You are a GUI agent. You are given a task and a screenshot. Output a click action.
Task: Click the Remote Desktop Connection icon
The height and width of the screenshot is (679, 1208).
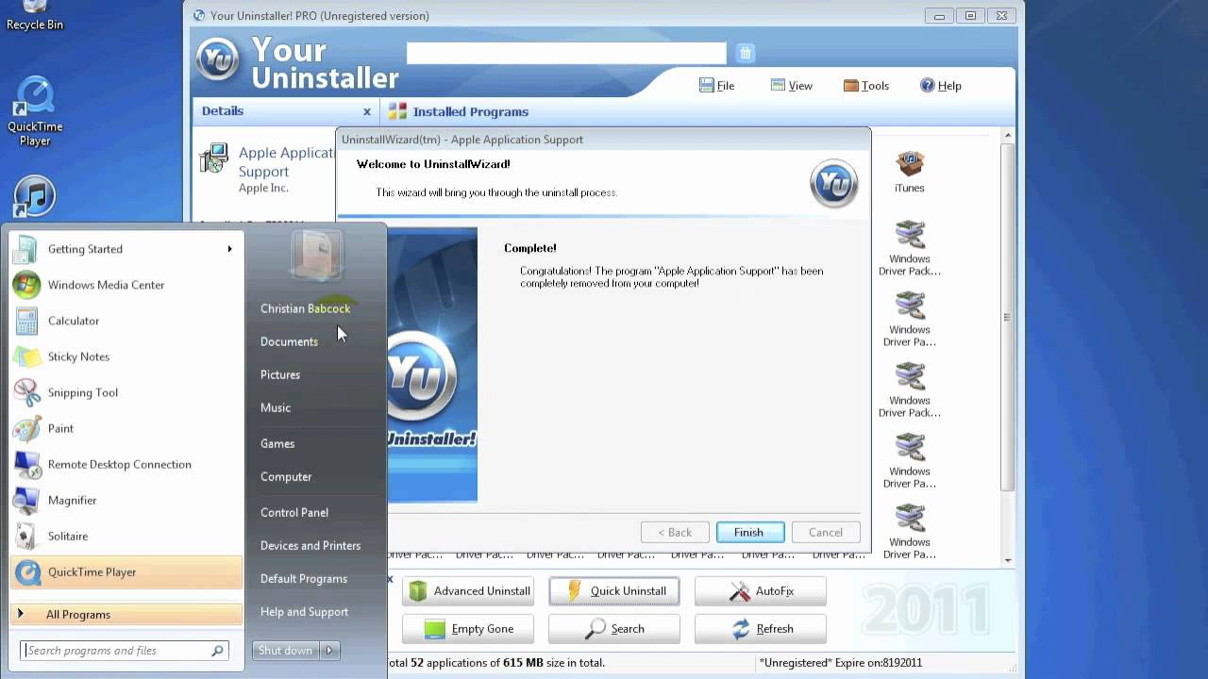point(26,464)
